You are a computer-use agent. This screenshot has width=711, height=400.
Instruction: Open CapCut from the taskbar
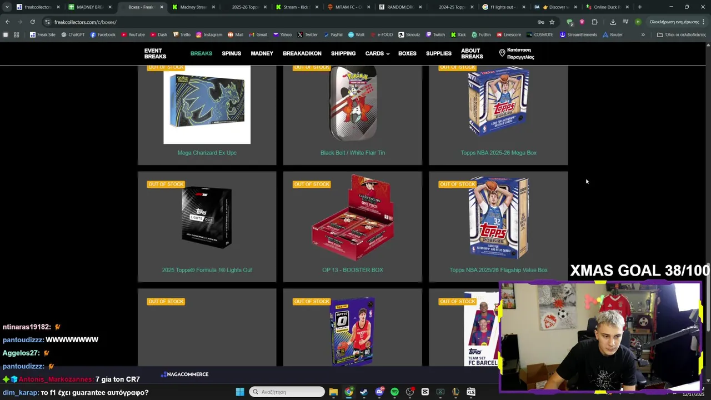point(425,392)
